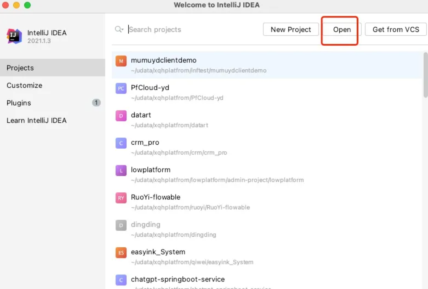Open the search options magnifier icon
Viewport: 428px width, 289px height.
pos(119,29)
